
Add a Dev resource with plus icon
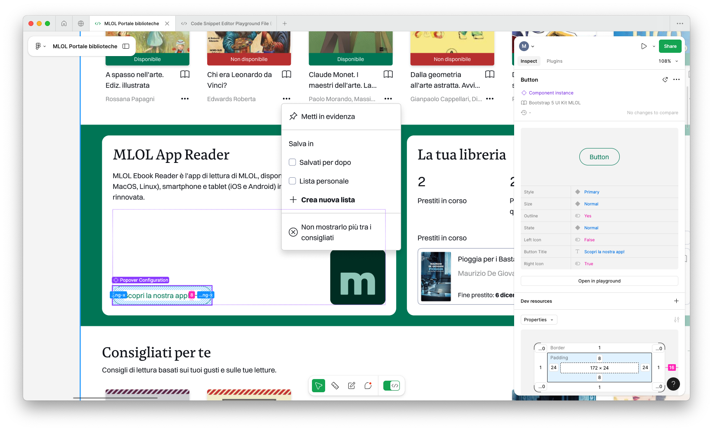[x=676, y=301]
